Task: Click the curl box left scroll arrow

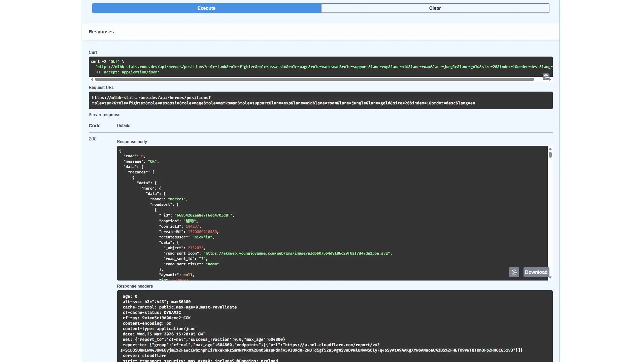Action: (x=92, y=79)
